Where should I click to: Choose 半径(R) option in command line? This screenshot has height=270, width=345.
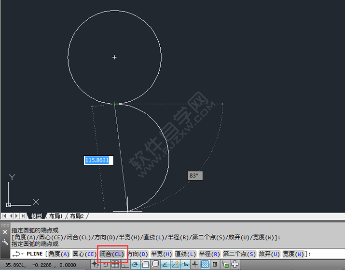(209, 254)
